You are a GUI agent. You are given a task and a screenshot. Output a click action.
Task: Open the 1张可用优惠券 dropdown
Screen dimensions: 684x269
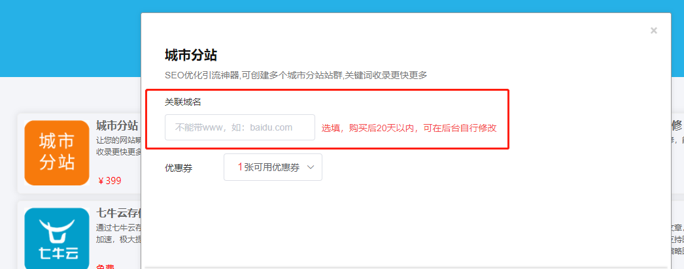pyautogui.click(x=273, y=167)
